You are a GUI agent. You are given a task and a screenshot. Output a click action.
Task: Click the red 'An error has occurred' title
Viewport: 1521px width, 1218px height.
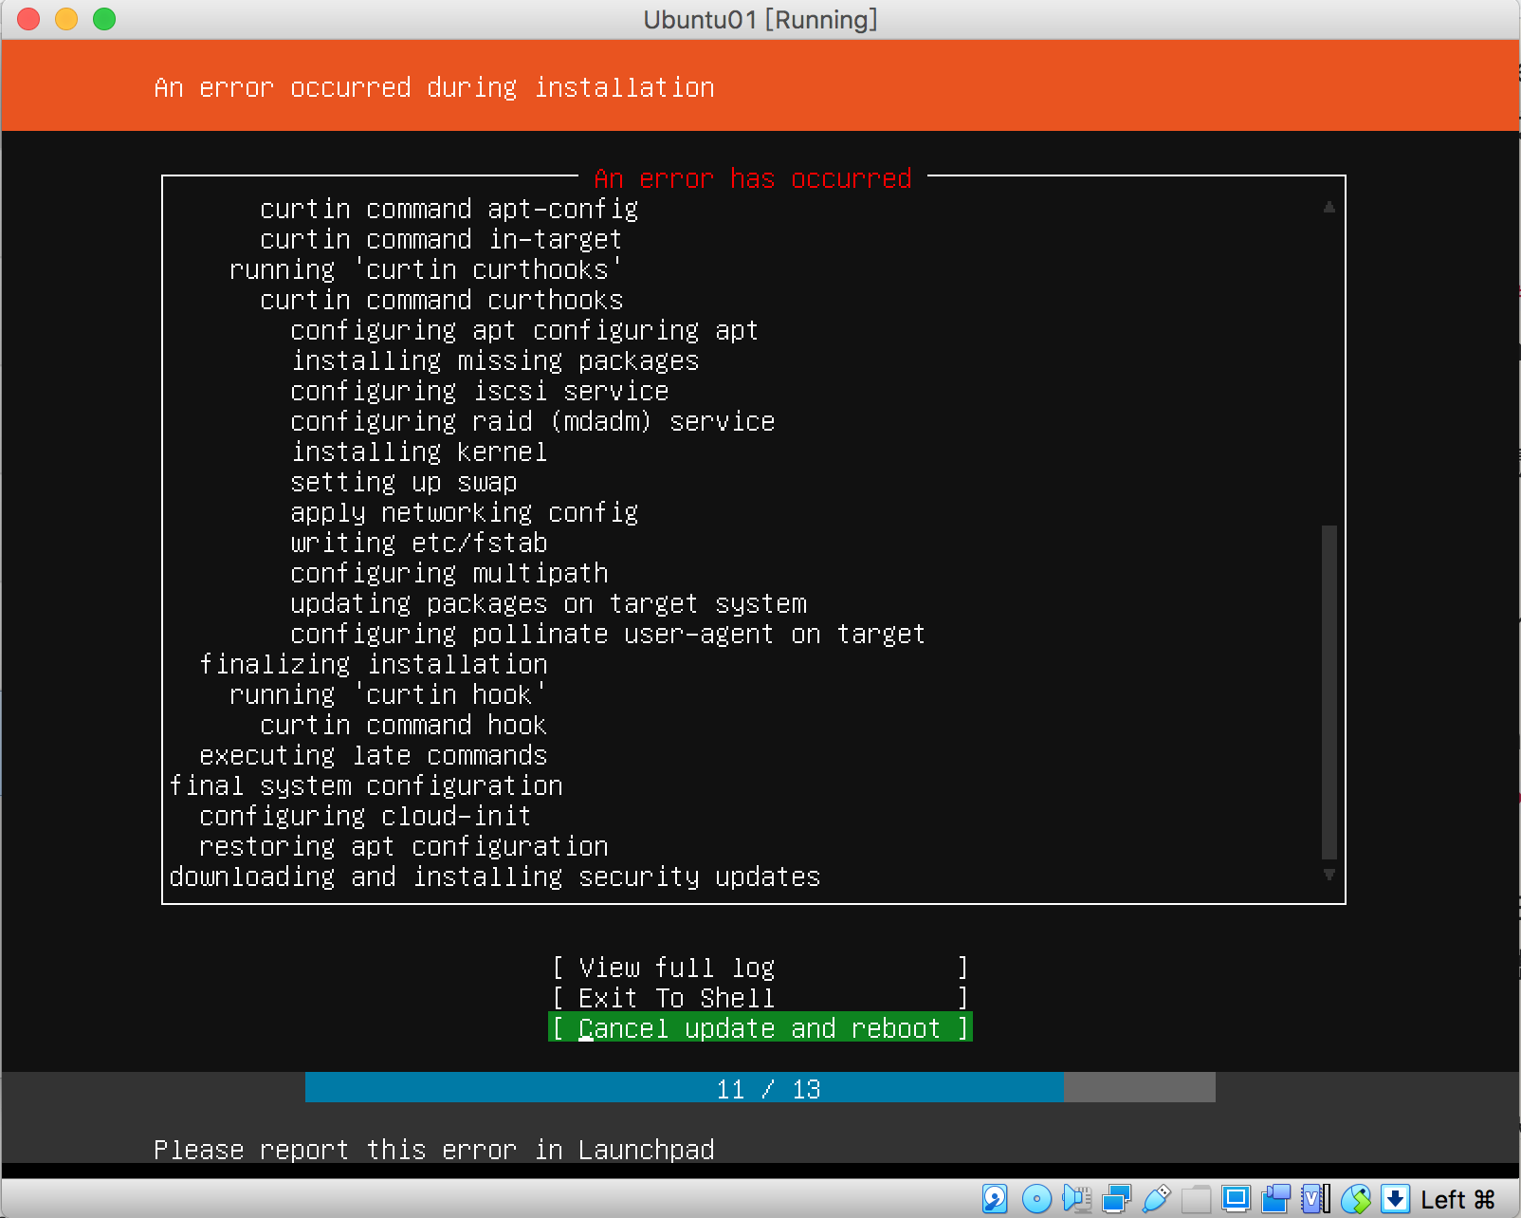pyautogui.click(x=753, y=178)
